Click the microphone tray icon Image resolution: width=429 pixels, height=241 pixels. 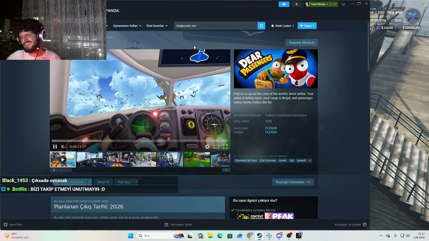pos(395,236)
